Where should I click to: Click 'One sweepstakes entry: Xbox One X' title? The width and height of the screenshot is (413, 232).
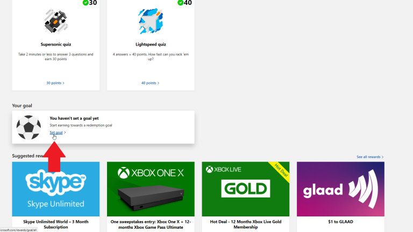tap(151, 224)
